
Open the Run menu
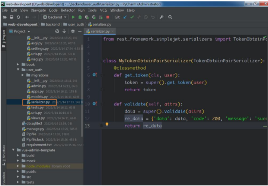tap(82, 10)
